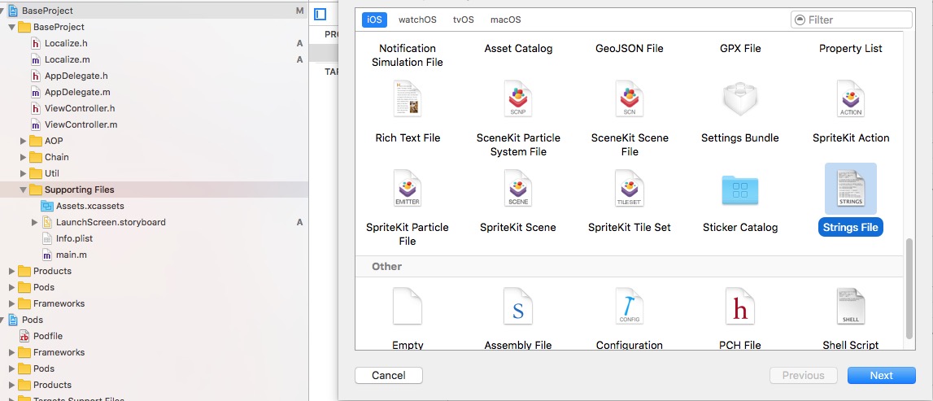Expand the Chain folder

24,157
